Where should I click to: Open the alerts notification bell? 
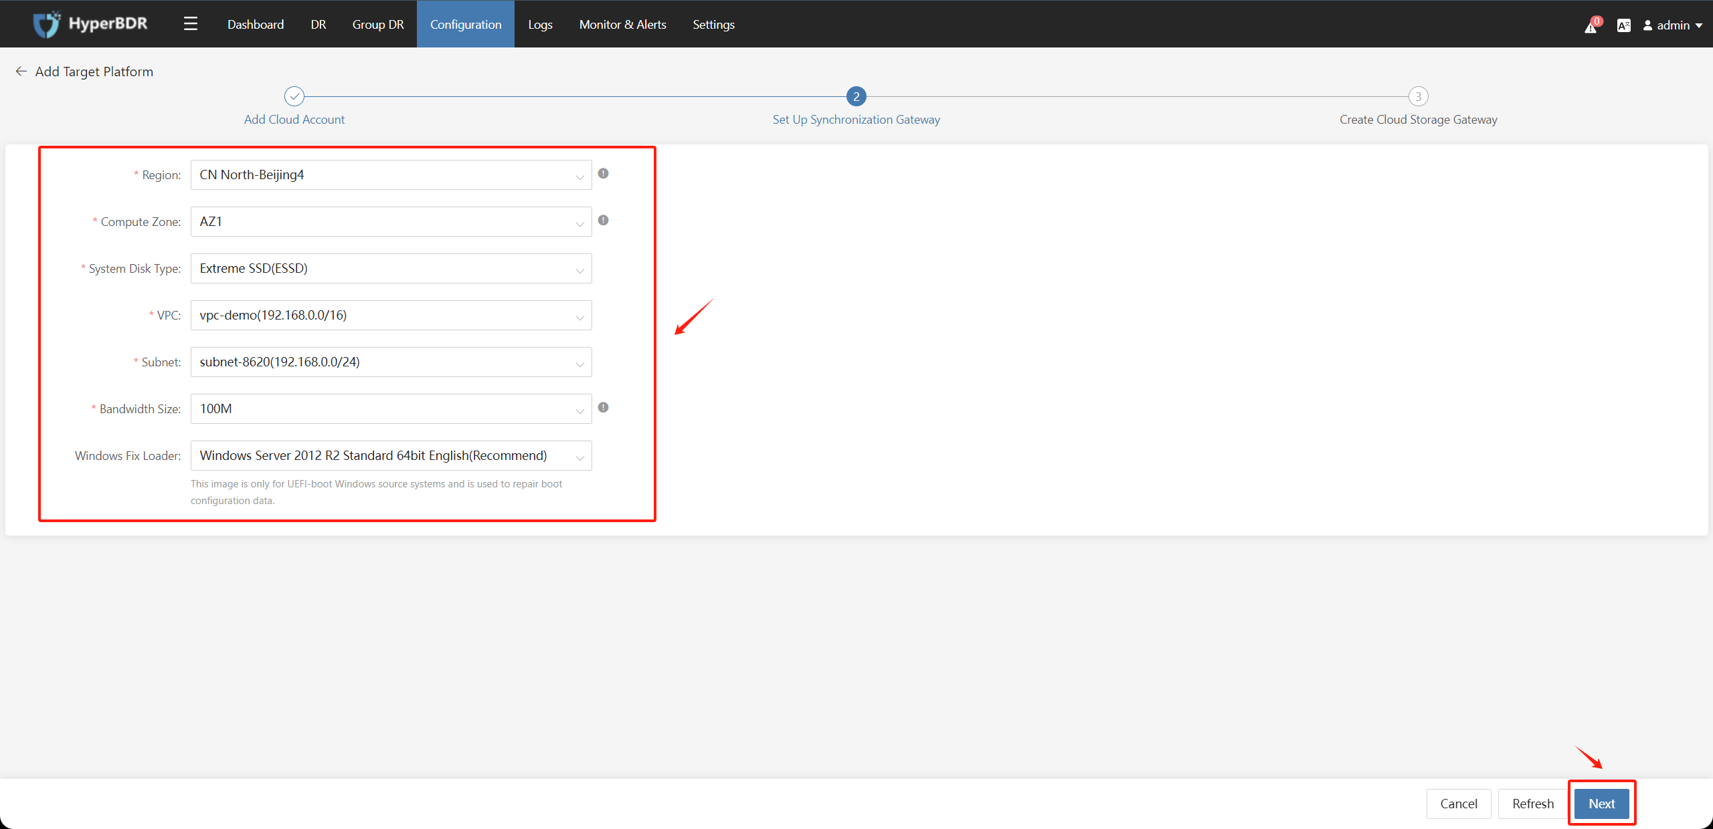[1591, 27]
